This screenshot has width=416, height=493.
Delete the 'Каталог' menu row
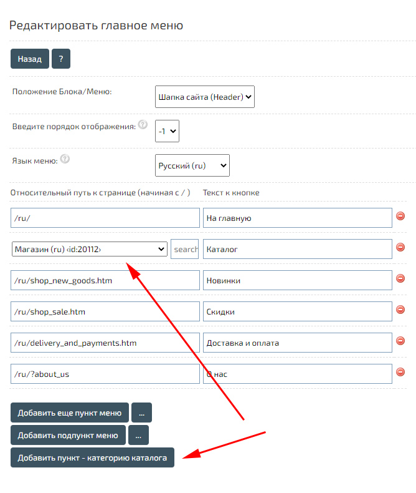pos(400,247)
